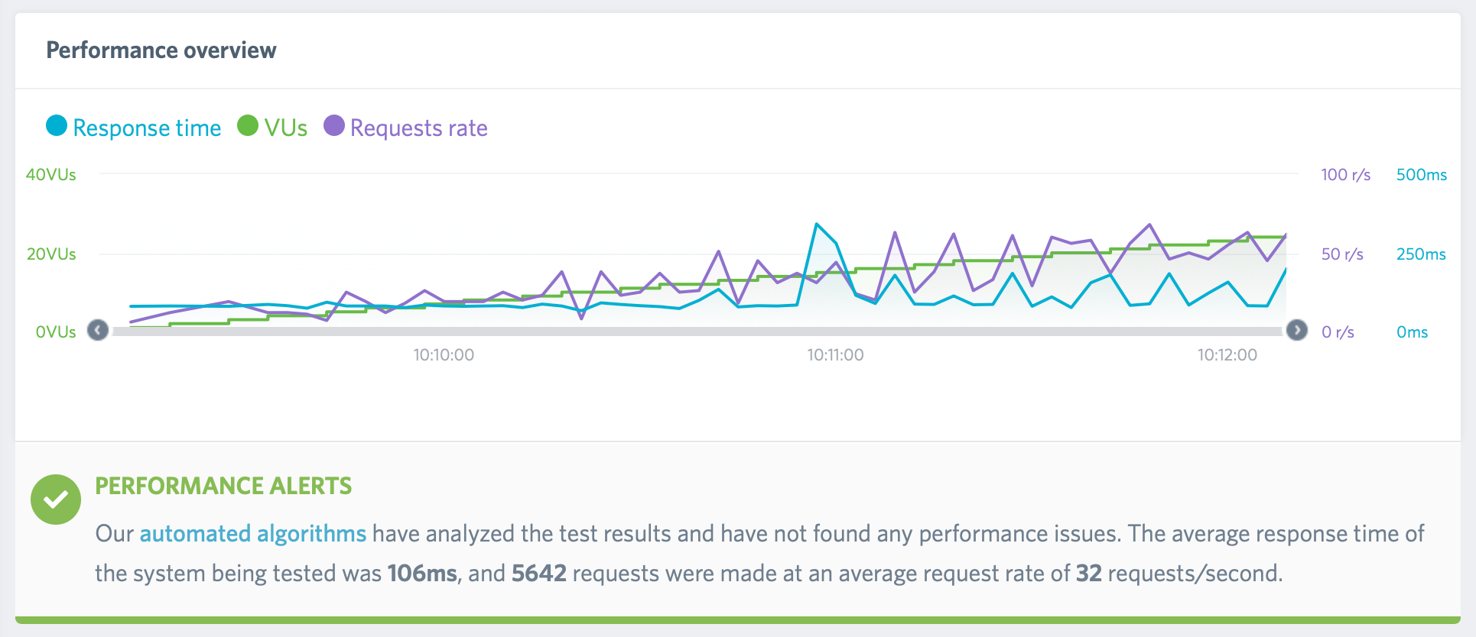Click the blue Response time legend dot

click(57, 126)
